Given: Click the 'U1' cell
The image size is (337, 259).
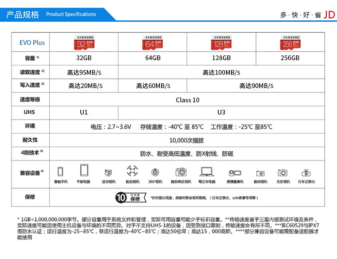Looking at the screenshot, I should point(84,112).
